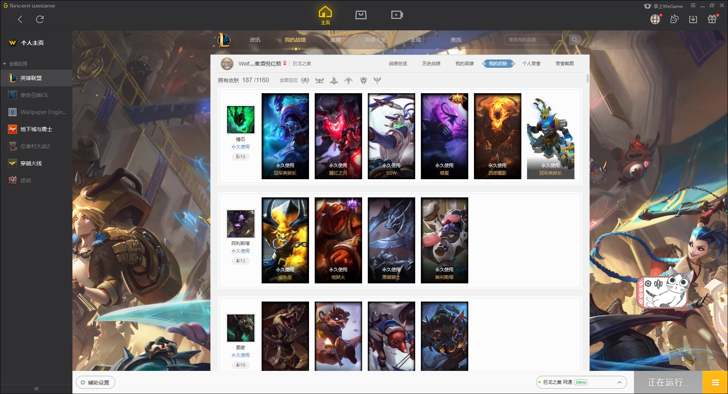Screen dimensions: 728x394
Task: Open the video icon in top bar
Action: coord(397,15)
